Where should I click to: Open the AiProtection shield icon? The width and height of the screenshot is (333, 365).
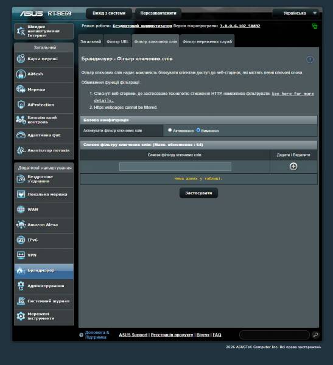[21, 105]
